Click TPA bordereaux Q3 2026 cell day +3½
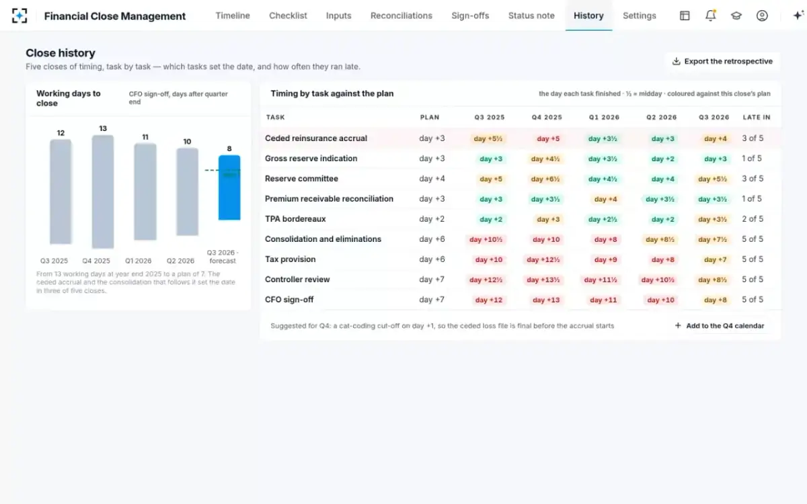The height and width of the screenshot is (504, 807). pyautogui.click(x=712, y=220)
